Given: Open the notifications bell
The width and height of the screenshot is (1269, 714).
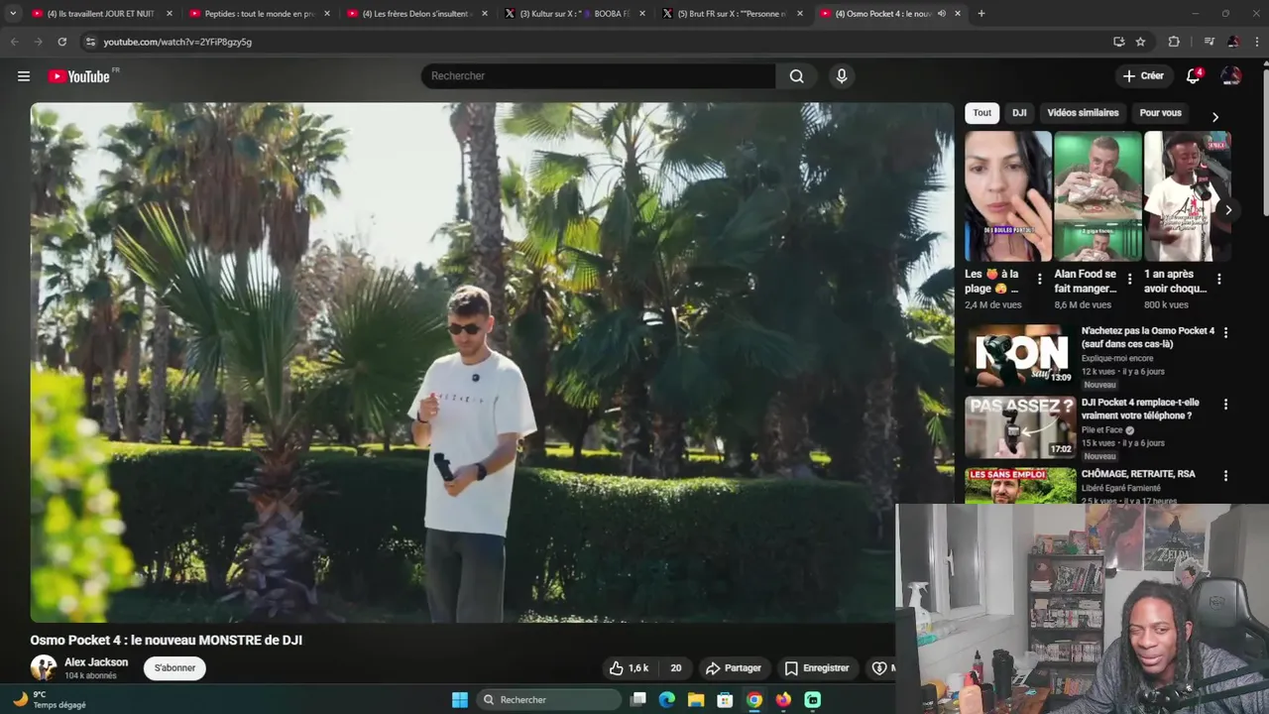Looking at the screenshot, I should 1194,76.
